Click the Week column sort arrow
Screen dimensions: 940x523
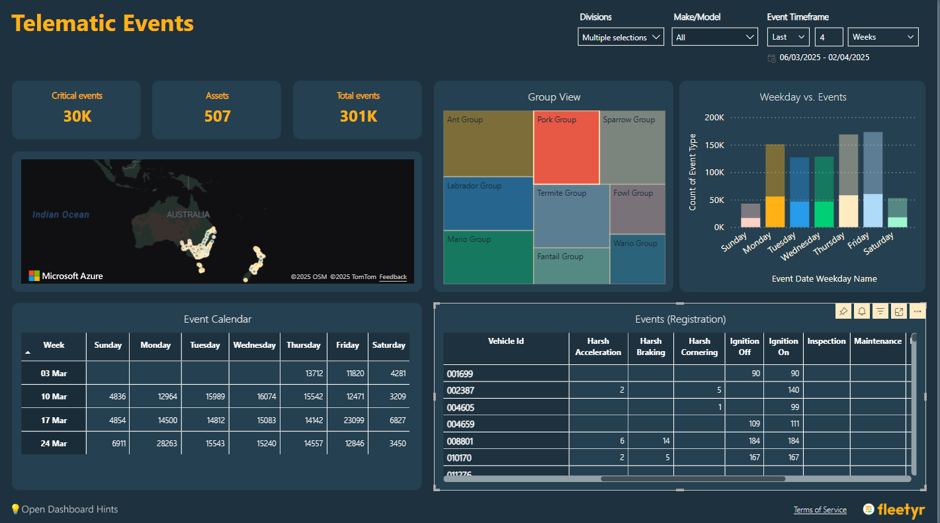(x=28, y=353)
